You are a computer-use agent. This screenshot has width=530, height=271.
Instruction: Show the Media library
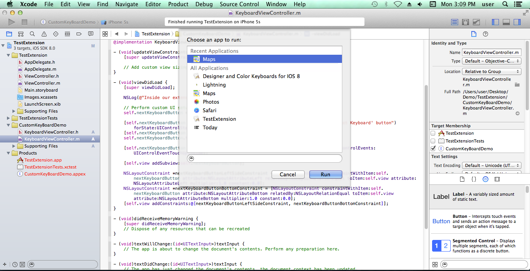(x=497, y=179)
